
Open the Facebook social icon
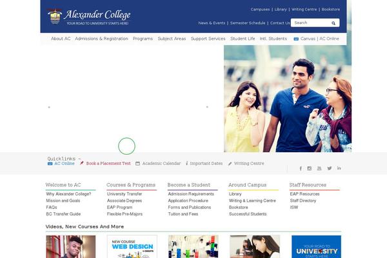(301, 168)
